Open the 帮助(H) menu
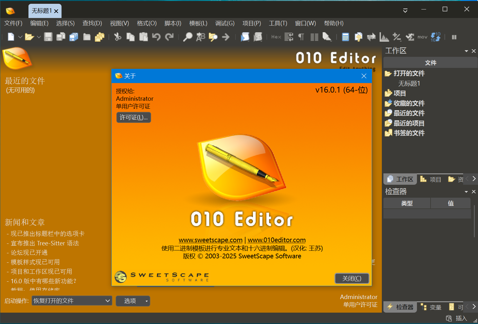Viewport: 478px width, 324px height. [x=333, y=23]
